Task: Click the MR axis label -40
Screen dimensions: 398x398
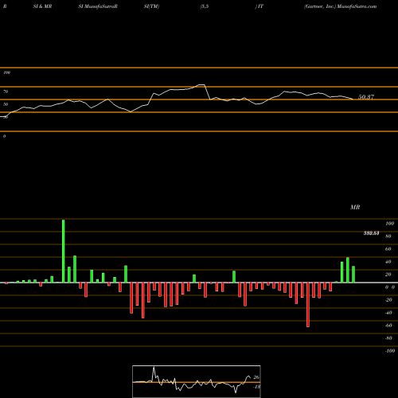Action: [388, 313]
